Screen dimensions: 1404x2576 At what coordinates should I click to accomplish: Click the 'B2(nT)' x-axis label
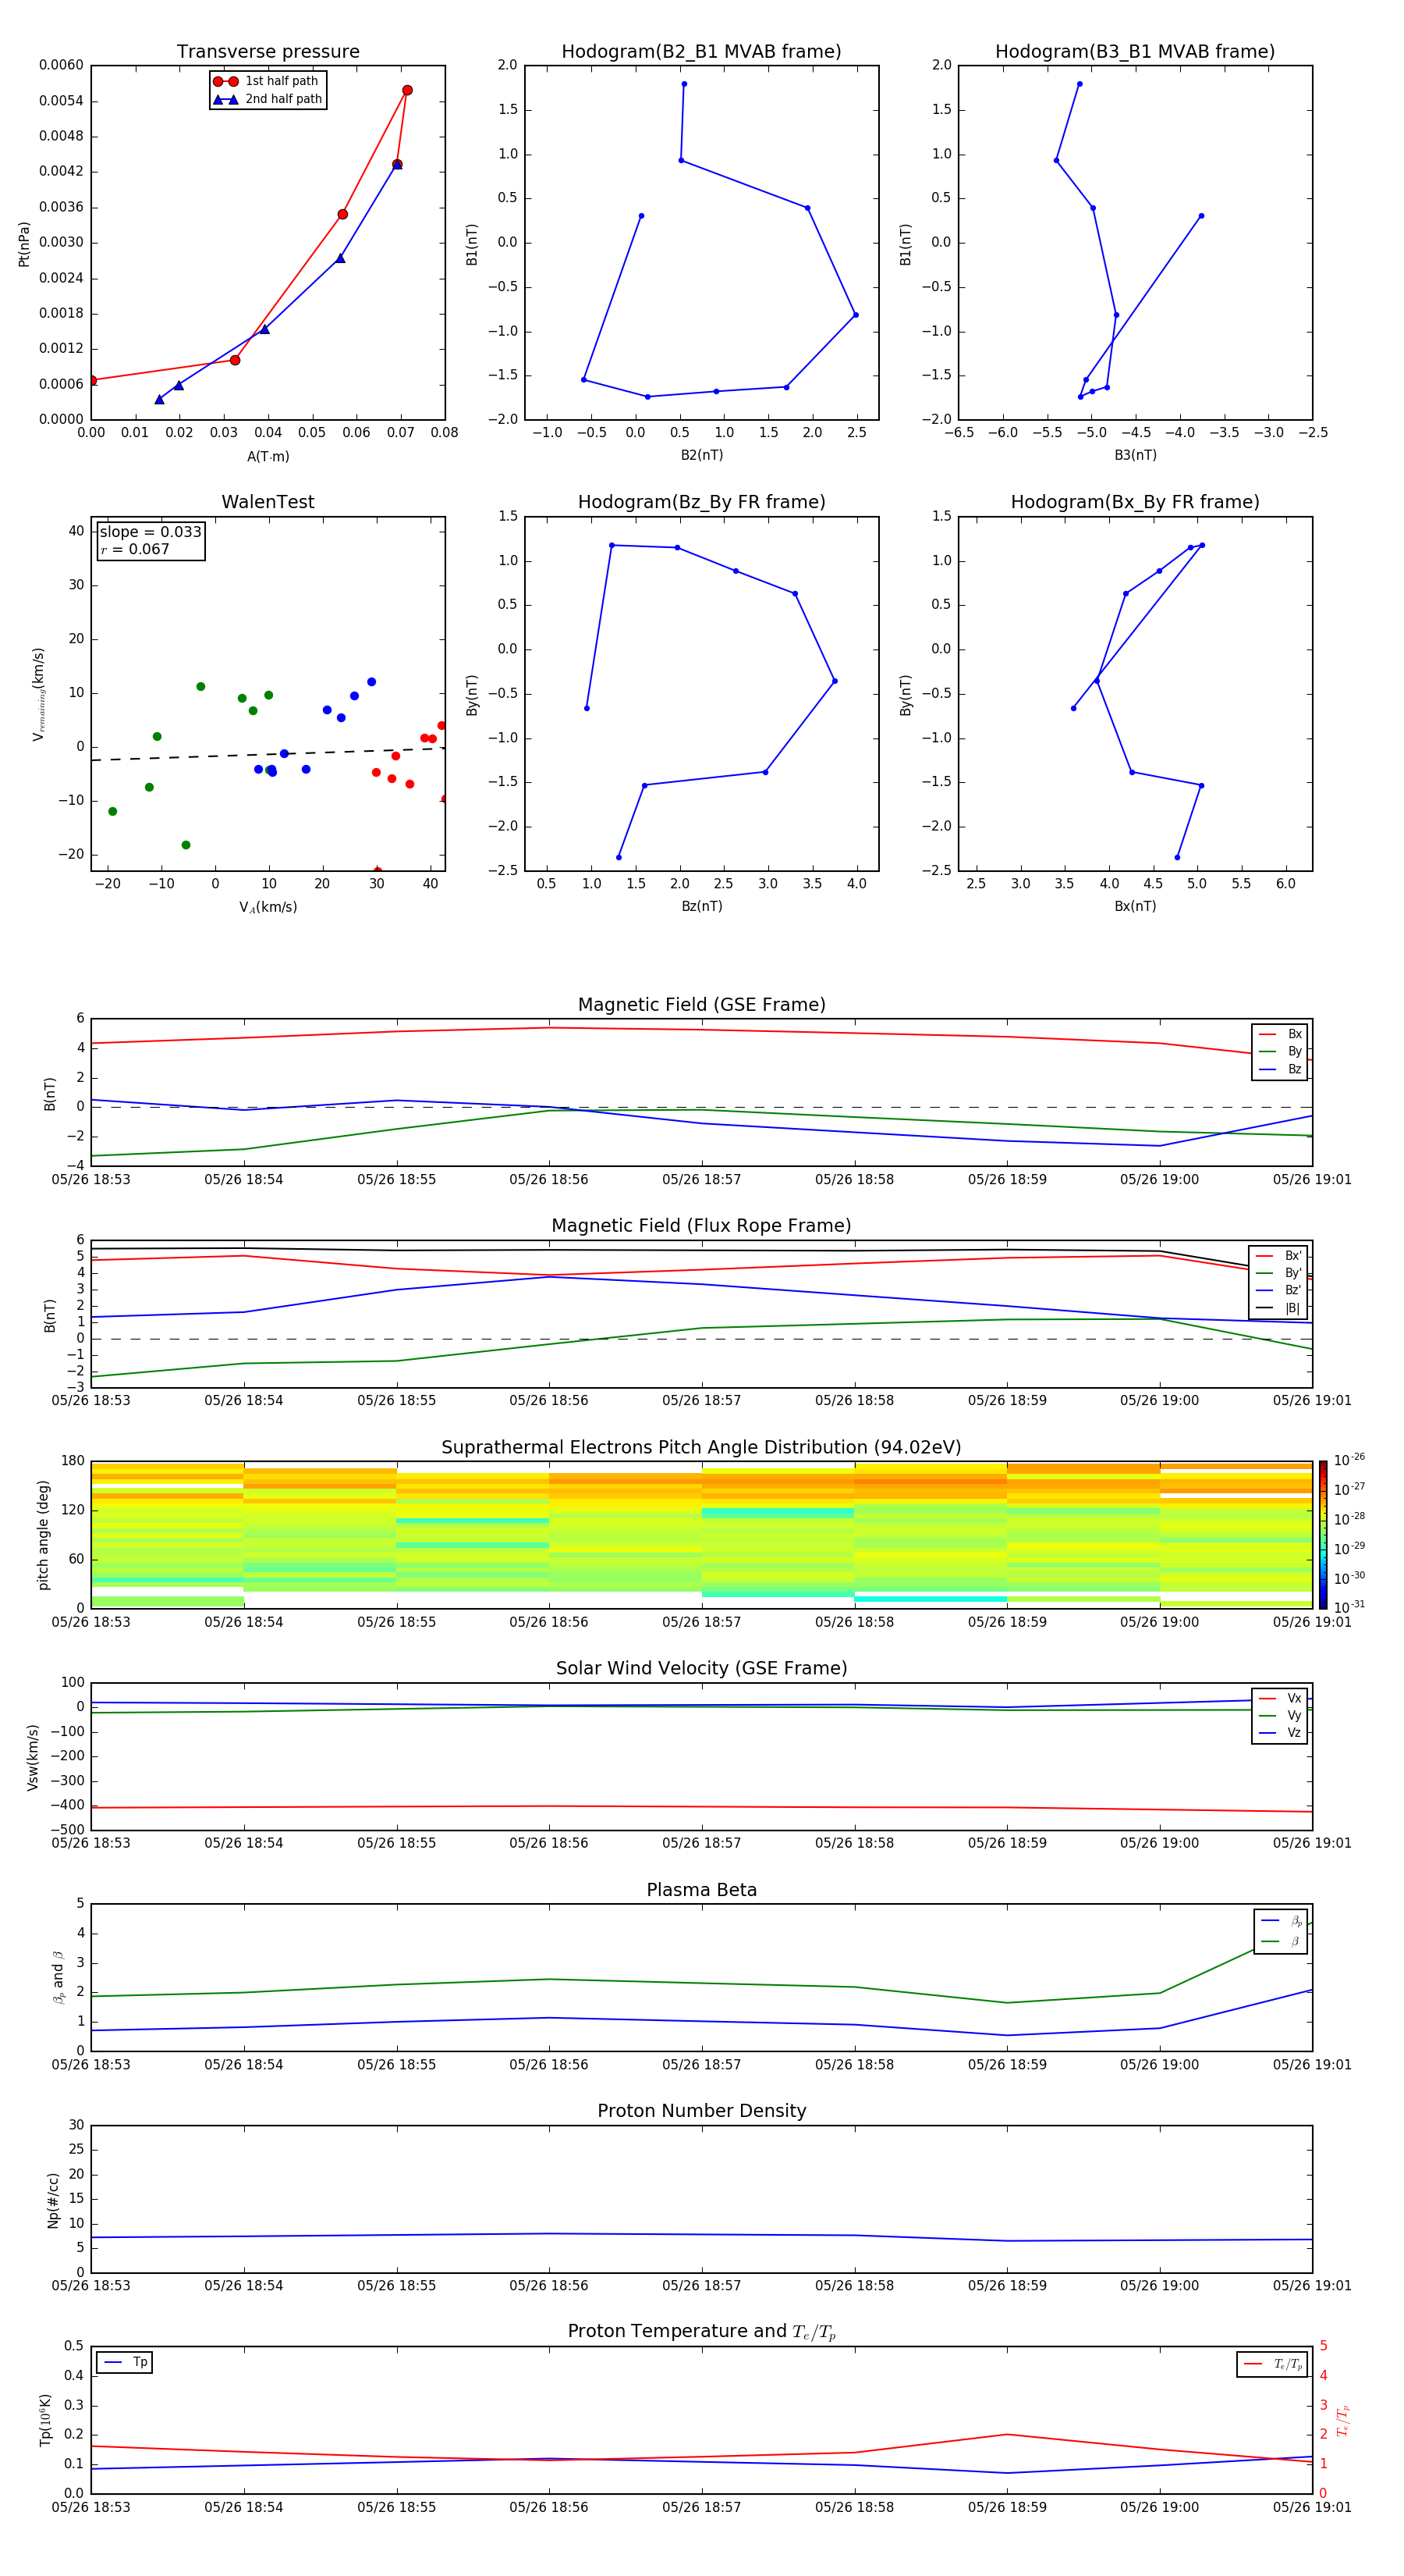(701, 455)
